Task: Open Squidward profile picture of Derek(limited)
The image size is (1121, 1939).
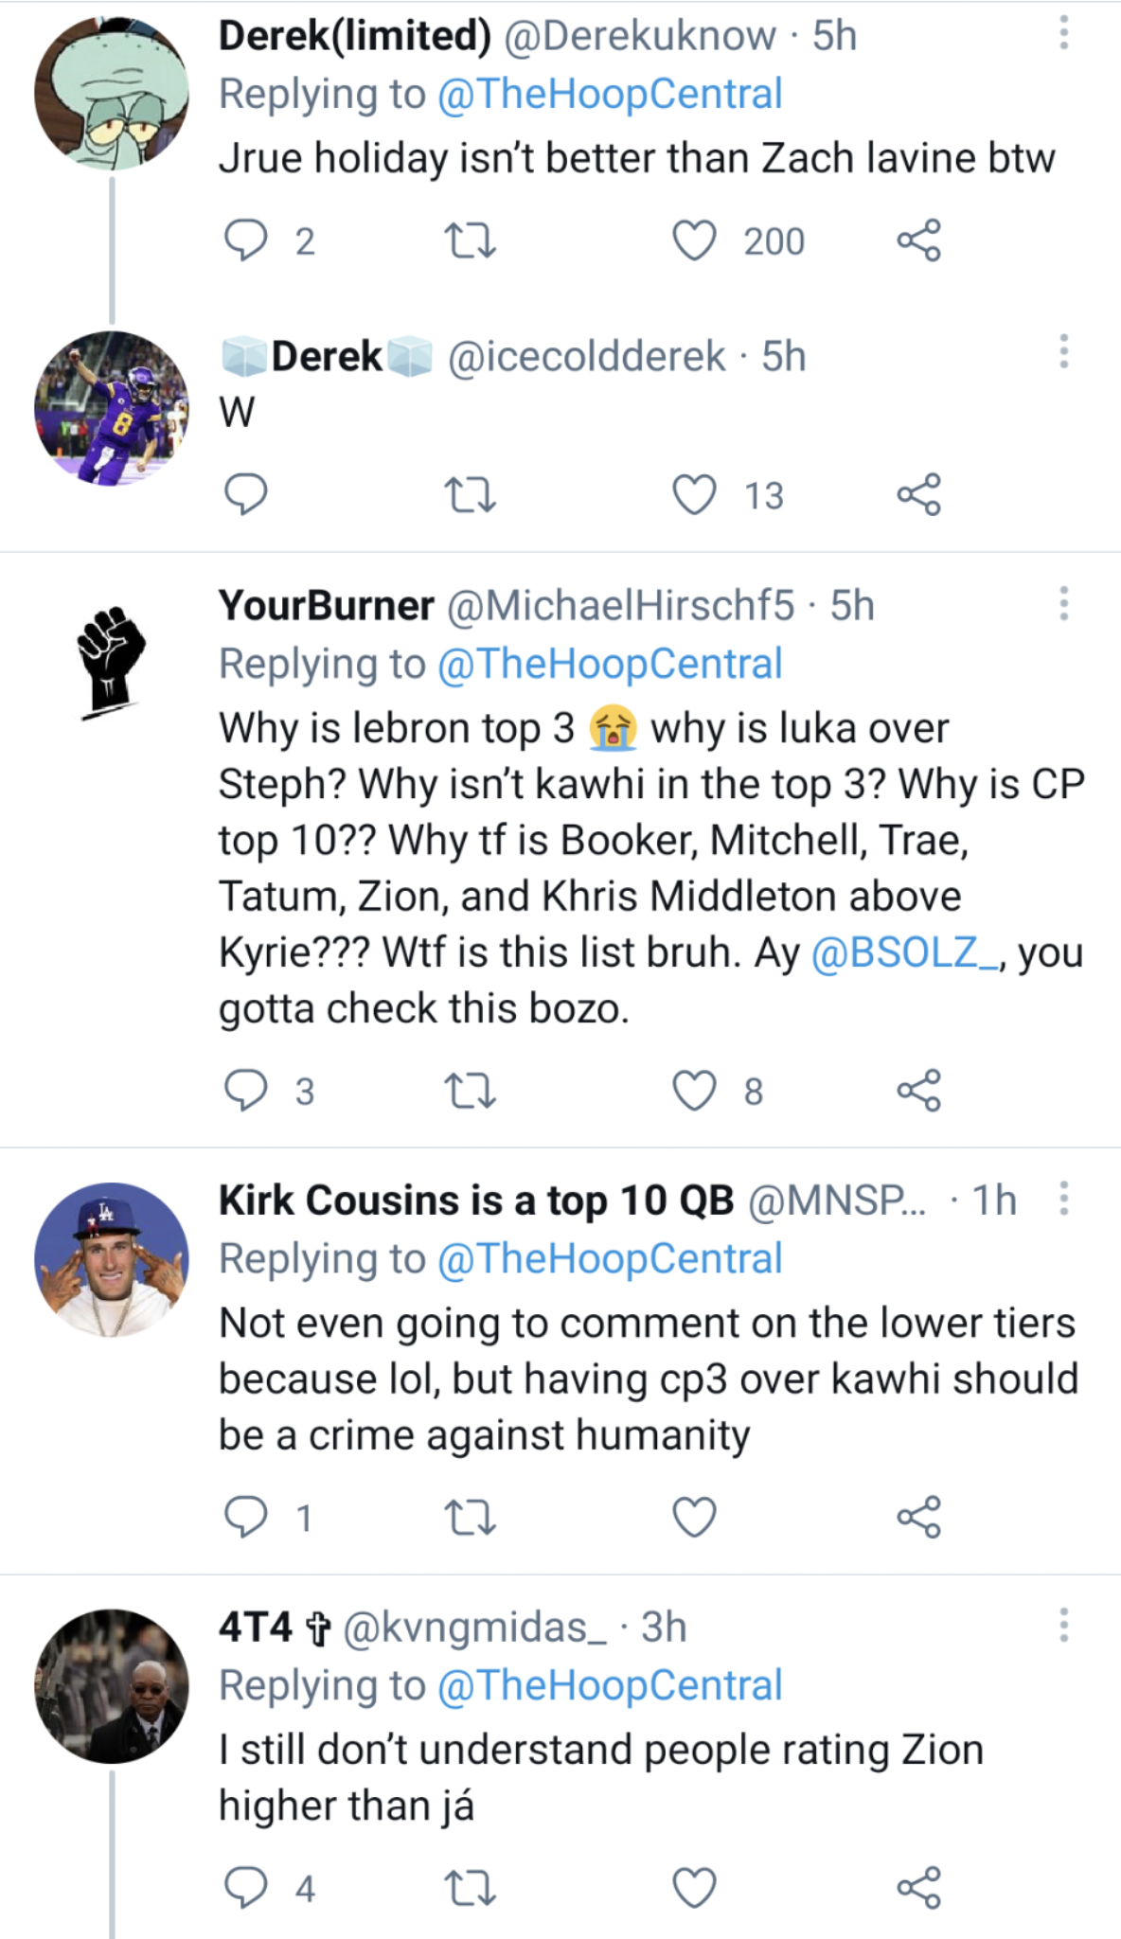Action: [112, 93]
